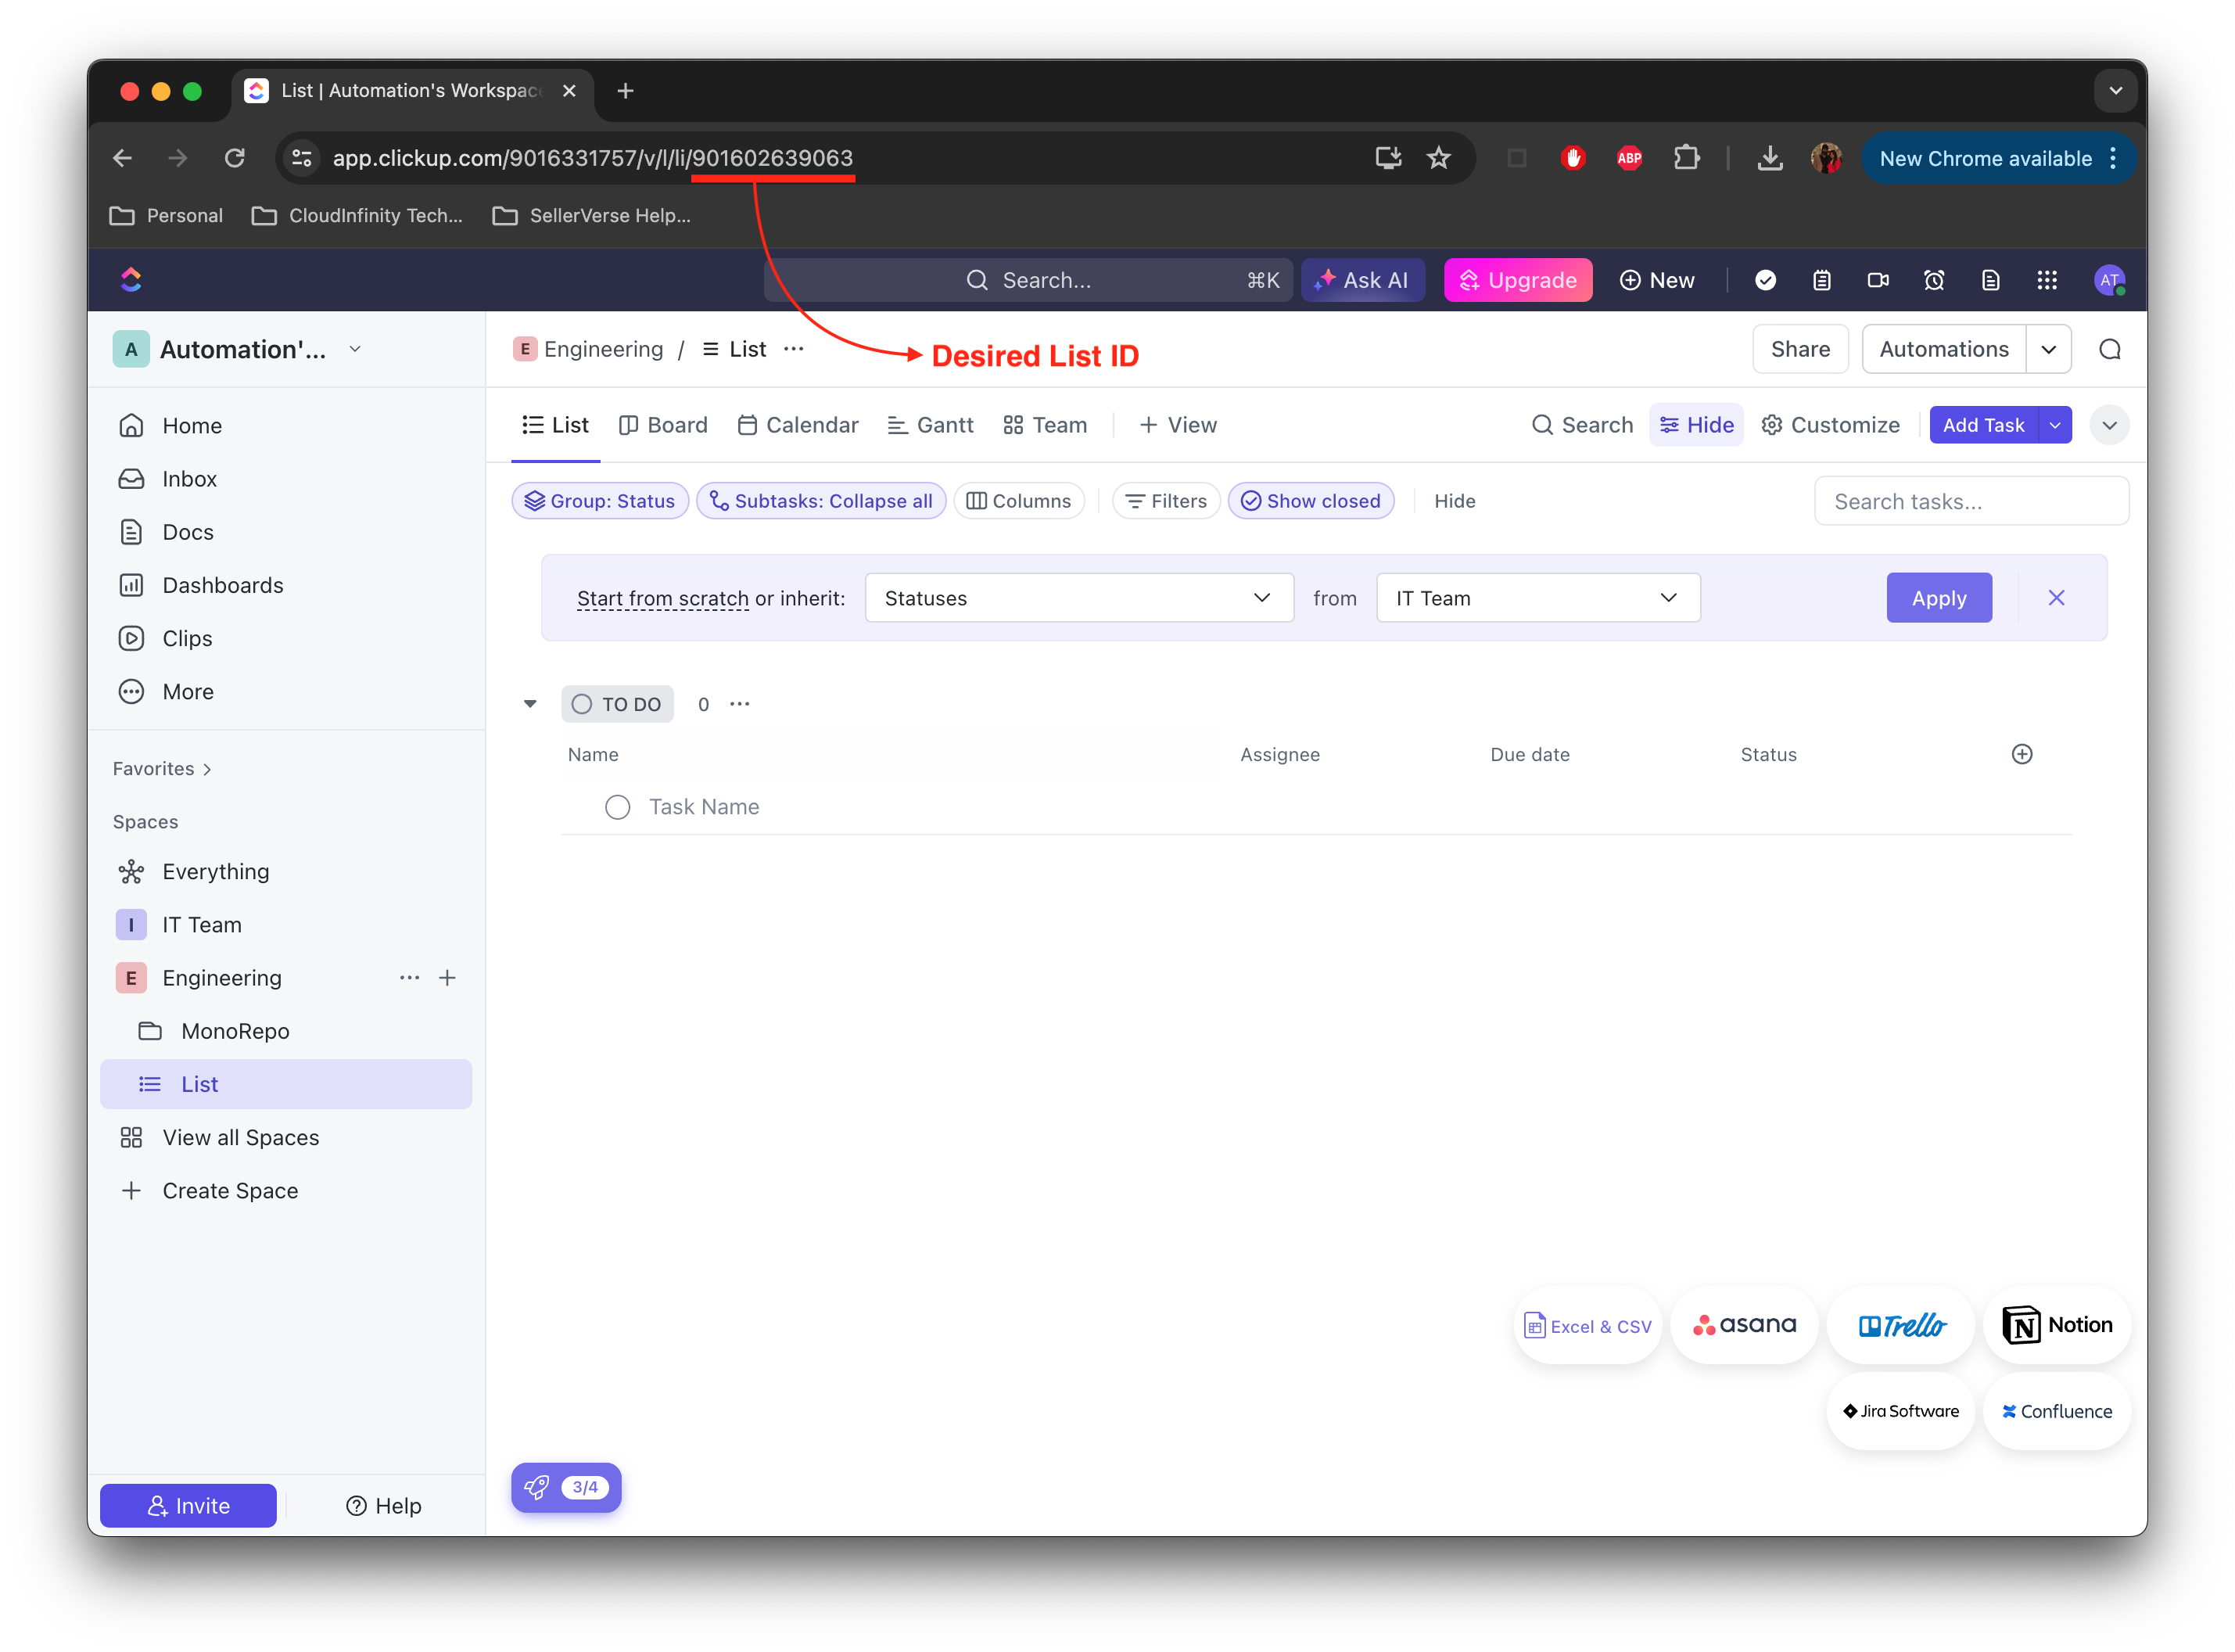The width and height of the screenshot is (2235, 1652).
Task: Open the 3/4 onboarding progress pill
Action: coord(565,1487)
